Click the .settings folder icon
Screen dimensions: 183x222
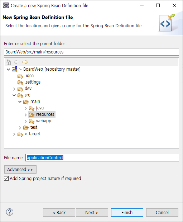(x=20, y=82)
